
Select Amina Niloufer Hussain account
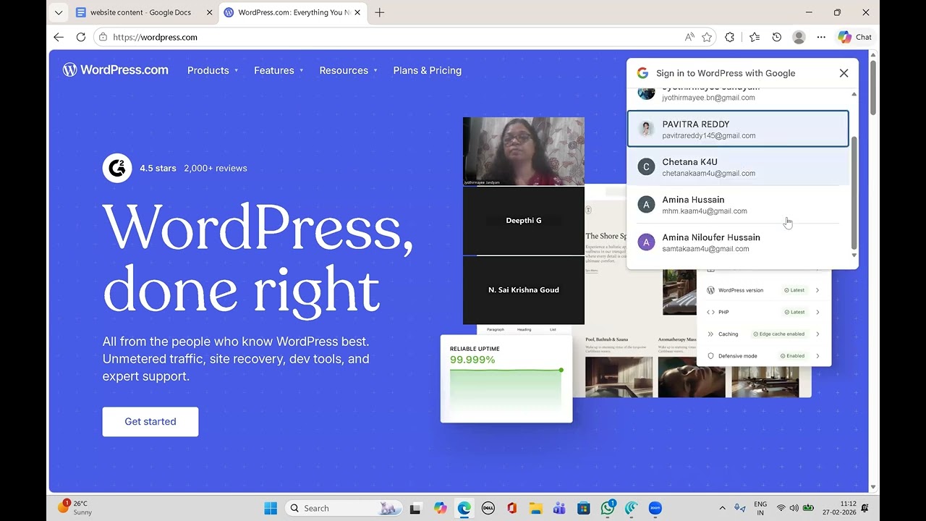click(x=737, y=242)
